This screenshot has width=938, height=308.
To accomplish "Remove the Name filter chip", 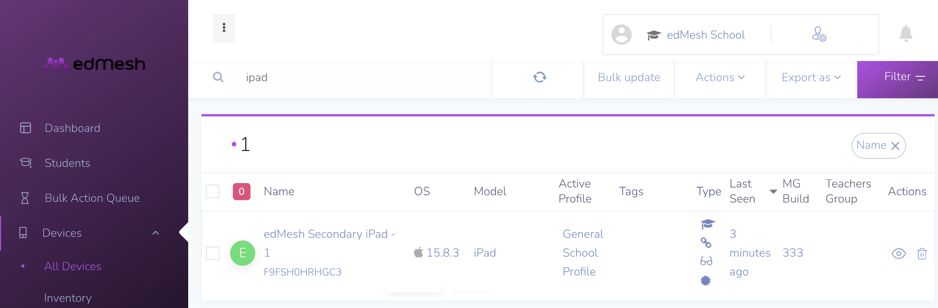I will click(895, 146).
